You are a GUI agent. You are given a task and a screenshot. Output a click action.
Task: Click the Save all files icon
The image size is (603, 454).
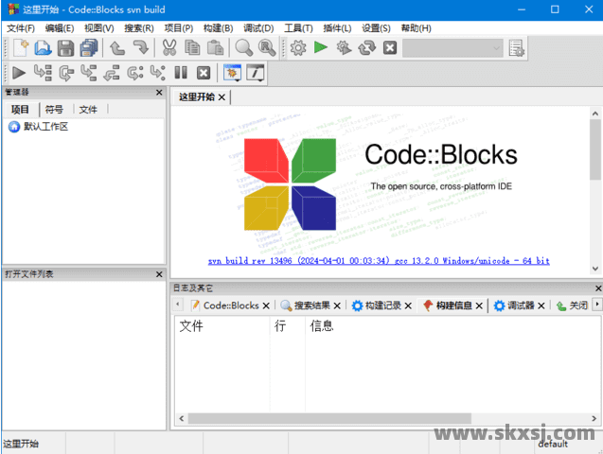click(x=89, y=48)
